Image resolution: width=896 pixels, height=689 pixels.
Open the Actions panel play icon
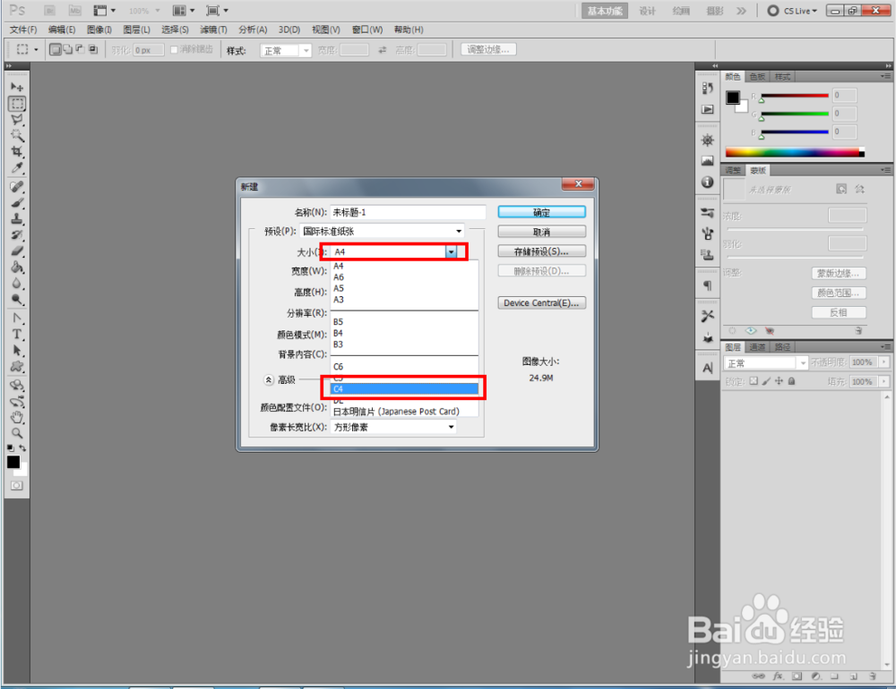click(708, 109)
